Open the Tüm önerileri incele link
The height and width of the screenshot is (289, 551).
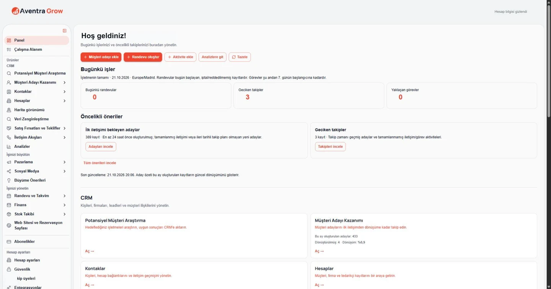[x=99, y=163]
